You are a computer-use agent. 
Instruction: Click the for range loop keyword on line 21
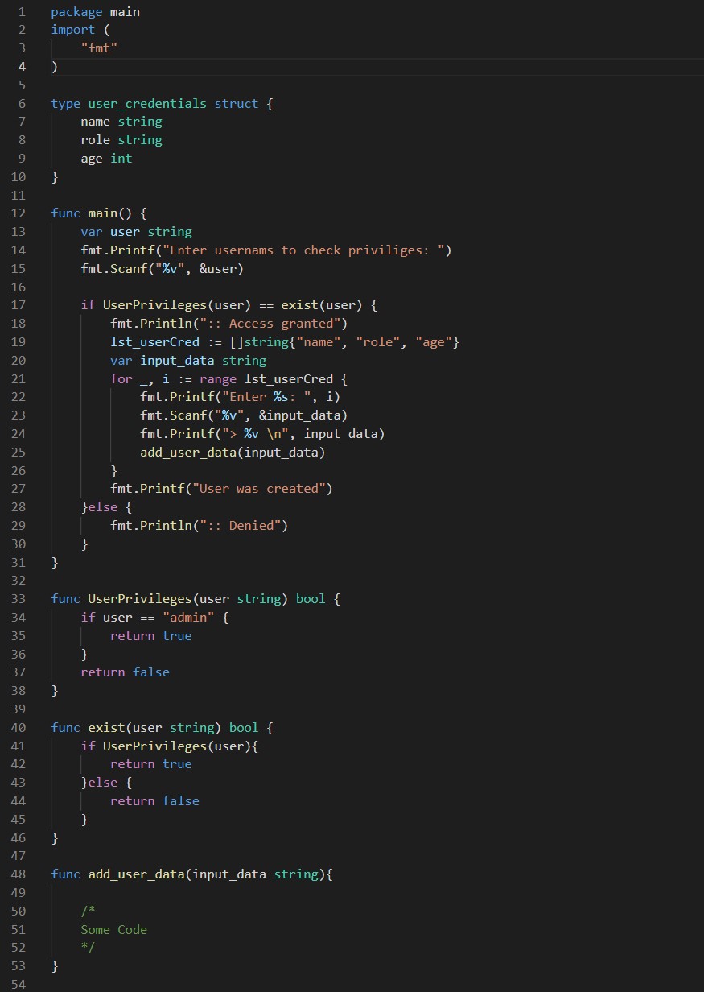(x=121, y=378)
